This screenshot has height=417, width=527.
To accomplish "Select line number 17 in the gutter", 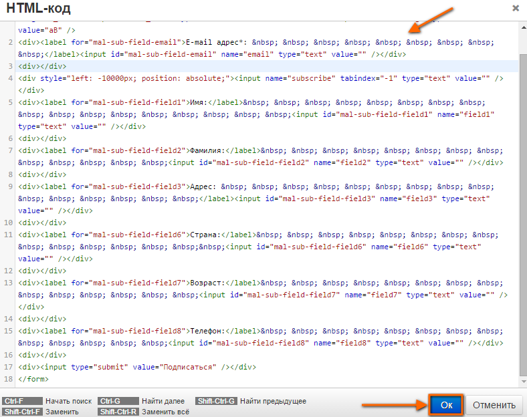I will 8,368.
